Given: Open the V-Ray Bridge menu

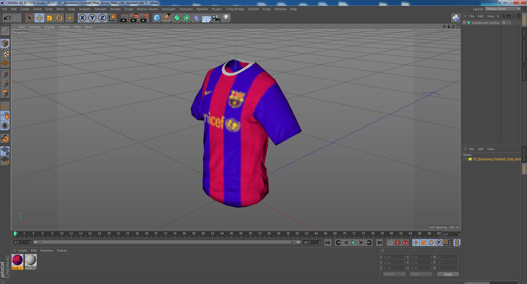Looking at the screenshot, I should [235, 9].
